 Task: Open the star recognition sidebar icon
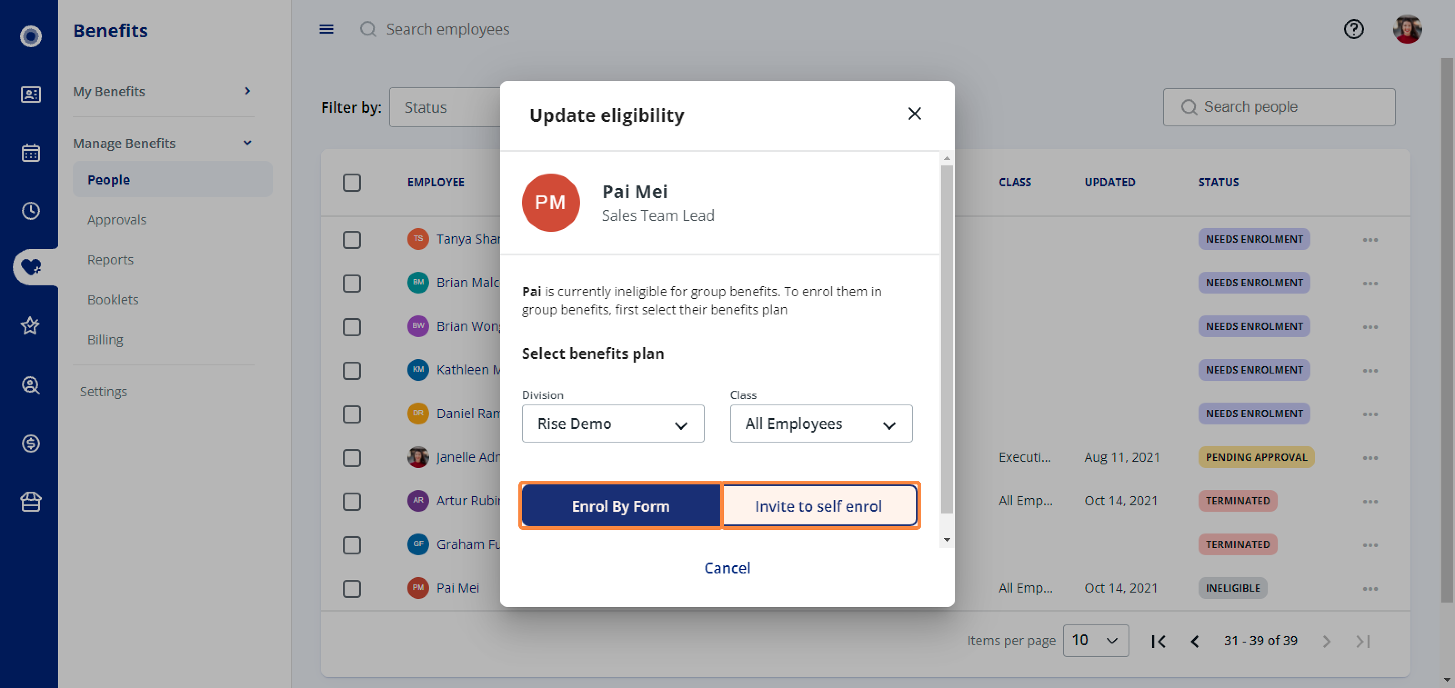(30, 326)
